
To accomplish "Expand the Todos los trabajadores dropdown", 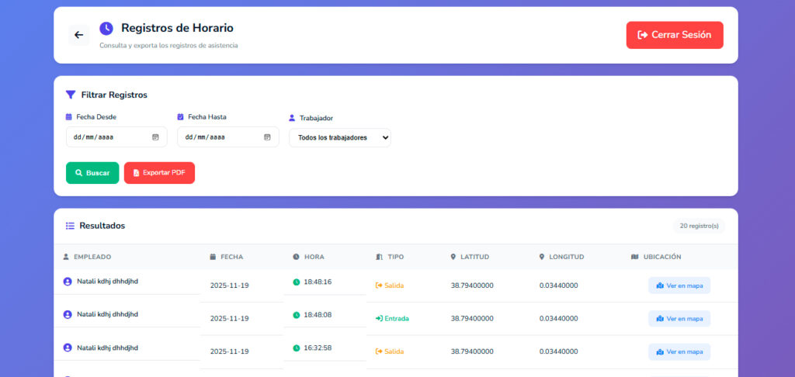I will click(339, 138).
